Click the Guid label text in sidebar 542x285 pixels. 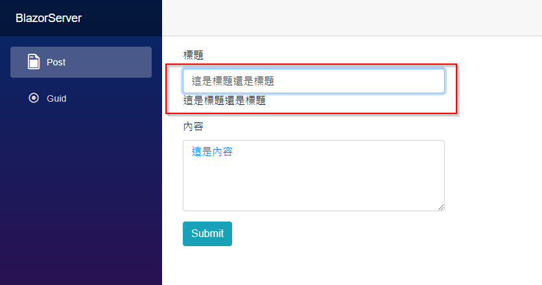(56, 98)
